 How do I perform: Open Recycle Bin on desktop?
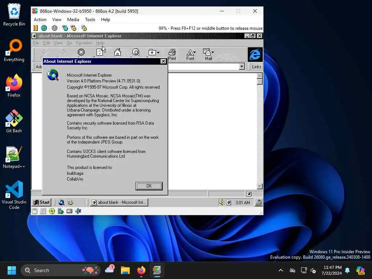click(14, 15)
